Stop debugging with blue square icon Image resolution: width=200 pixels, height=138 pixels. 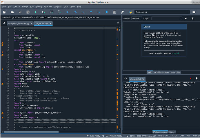(107, 12)
